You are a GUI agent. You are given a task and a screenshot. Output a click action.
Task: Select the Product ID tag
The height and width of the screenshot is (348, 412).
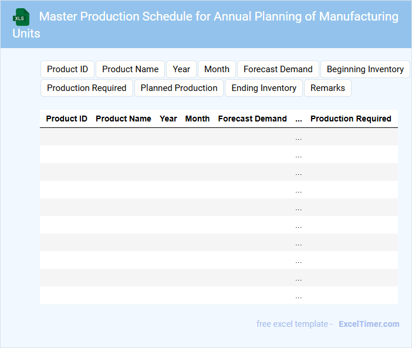pos(67,69)
